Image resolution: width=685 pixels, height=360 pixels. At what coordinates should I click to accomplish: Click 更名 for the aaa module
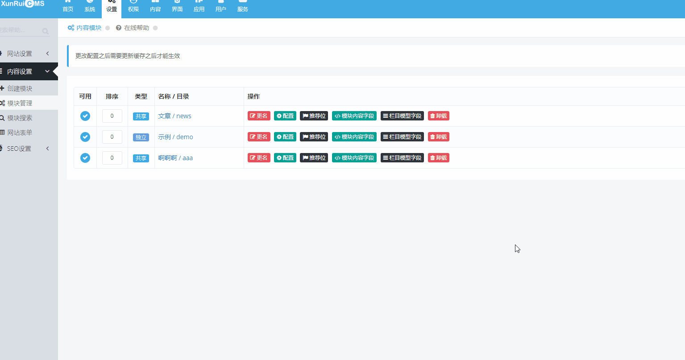pos(259,158)
